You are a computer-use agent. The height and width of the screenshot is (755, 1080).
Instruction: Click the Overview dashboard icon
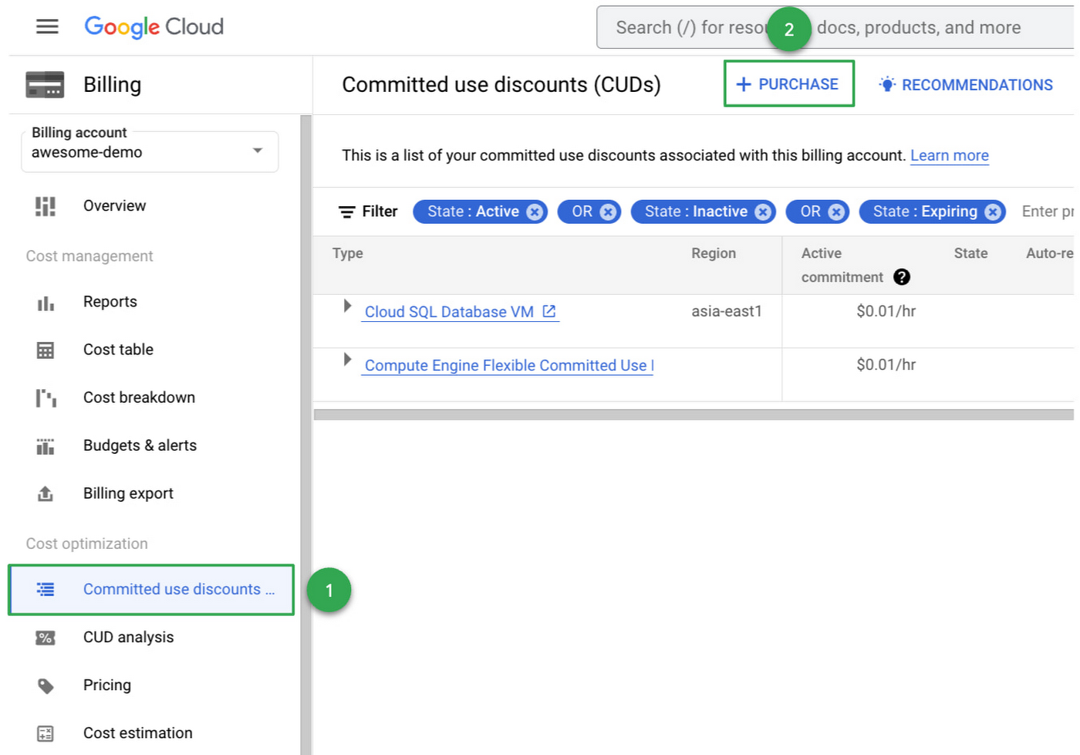coord(46,206)
